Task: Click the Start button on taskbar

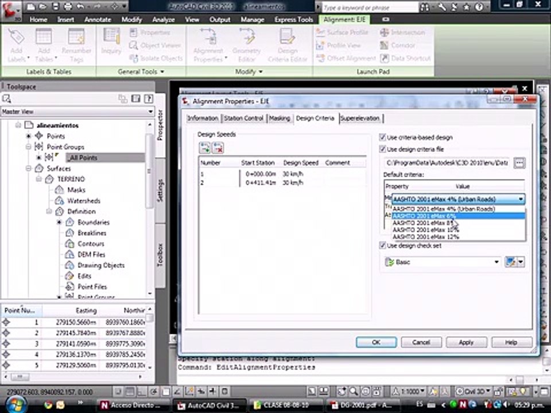Action: tap(15, 404)
